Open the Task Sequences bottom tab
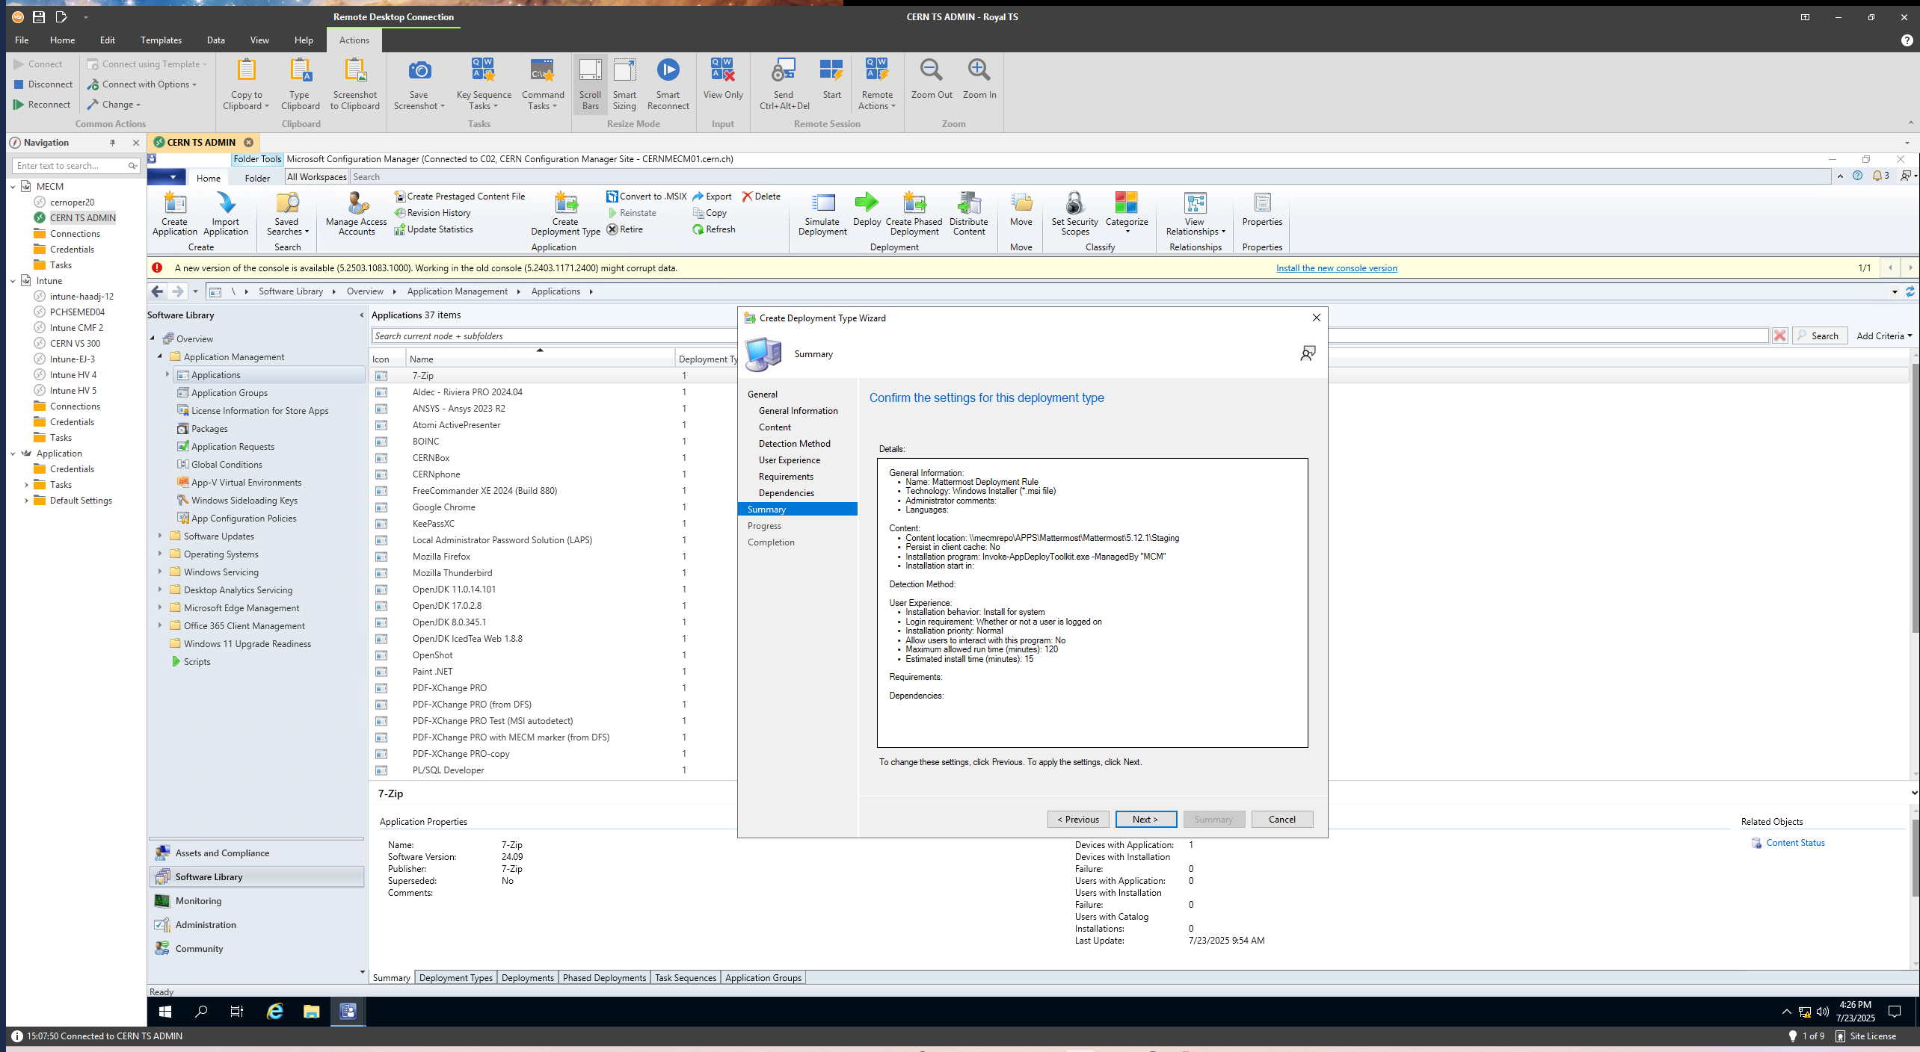The width and height of the screenshot is (1920, 1052). pos(685,977)
